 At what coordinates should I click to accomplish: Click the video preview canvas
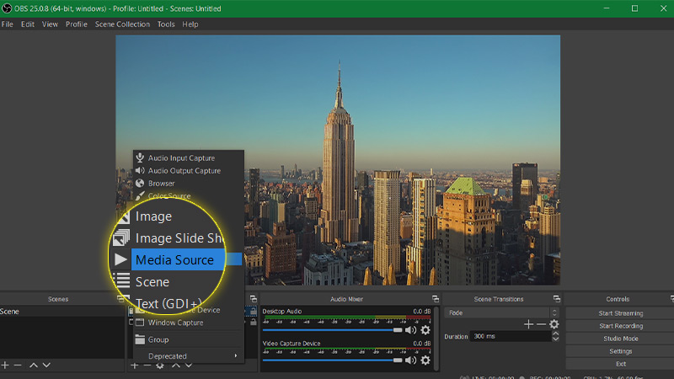coord(338,160)
